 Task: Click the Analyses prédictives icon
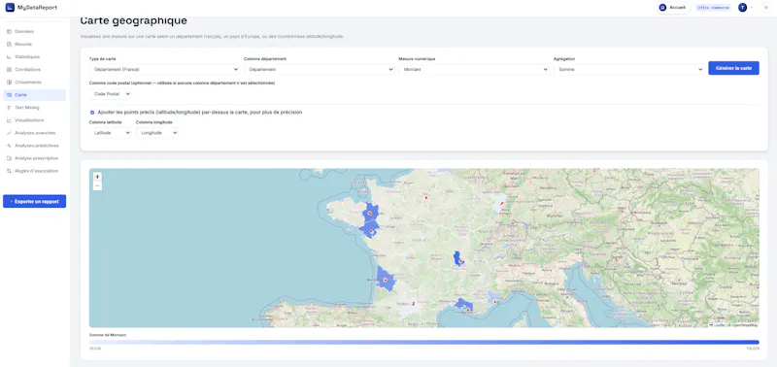(9, 146)
